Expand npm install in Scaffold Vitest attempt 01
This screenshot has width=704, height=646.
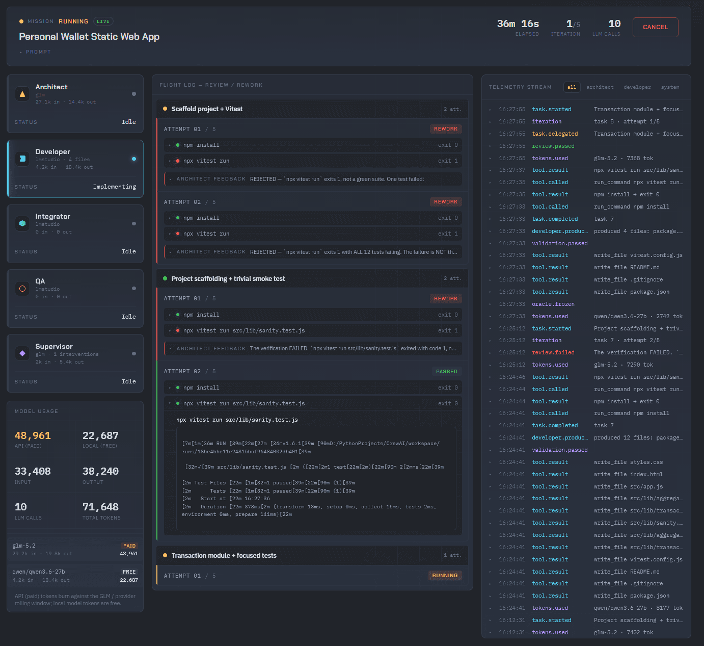point(313,145)
